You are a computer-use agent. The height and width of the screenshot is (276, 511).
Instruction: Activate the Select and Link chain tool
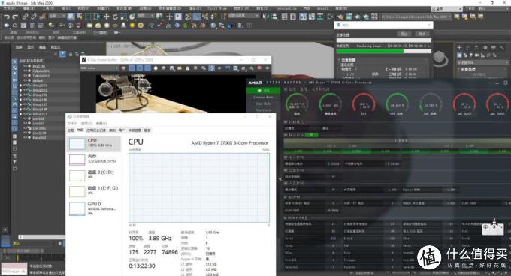click(x=25, y=16)
